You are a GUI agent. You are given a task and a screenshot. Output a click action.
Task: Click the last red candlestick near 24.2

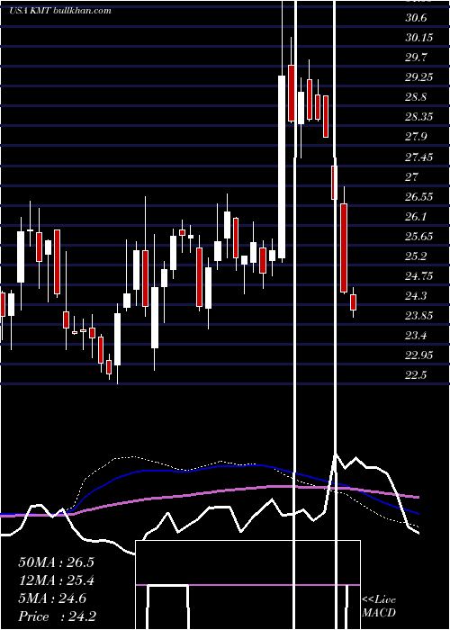coord(353,302)
